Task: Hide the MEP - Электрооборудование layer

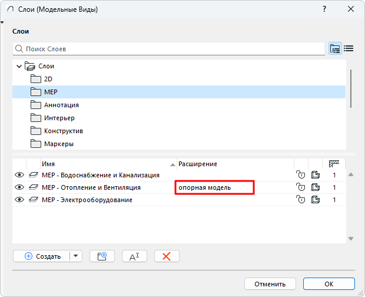Action: click(x=19, y=200)
